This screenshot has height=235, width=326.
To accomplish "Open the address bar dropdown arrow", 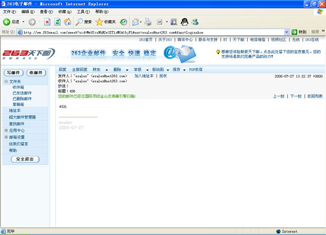I will [x=287, y=32].
